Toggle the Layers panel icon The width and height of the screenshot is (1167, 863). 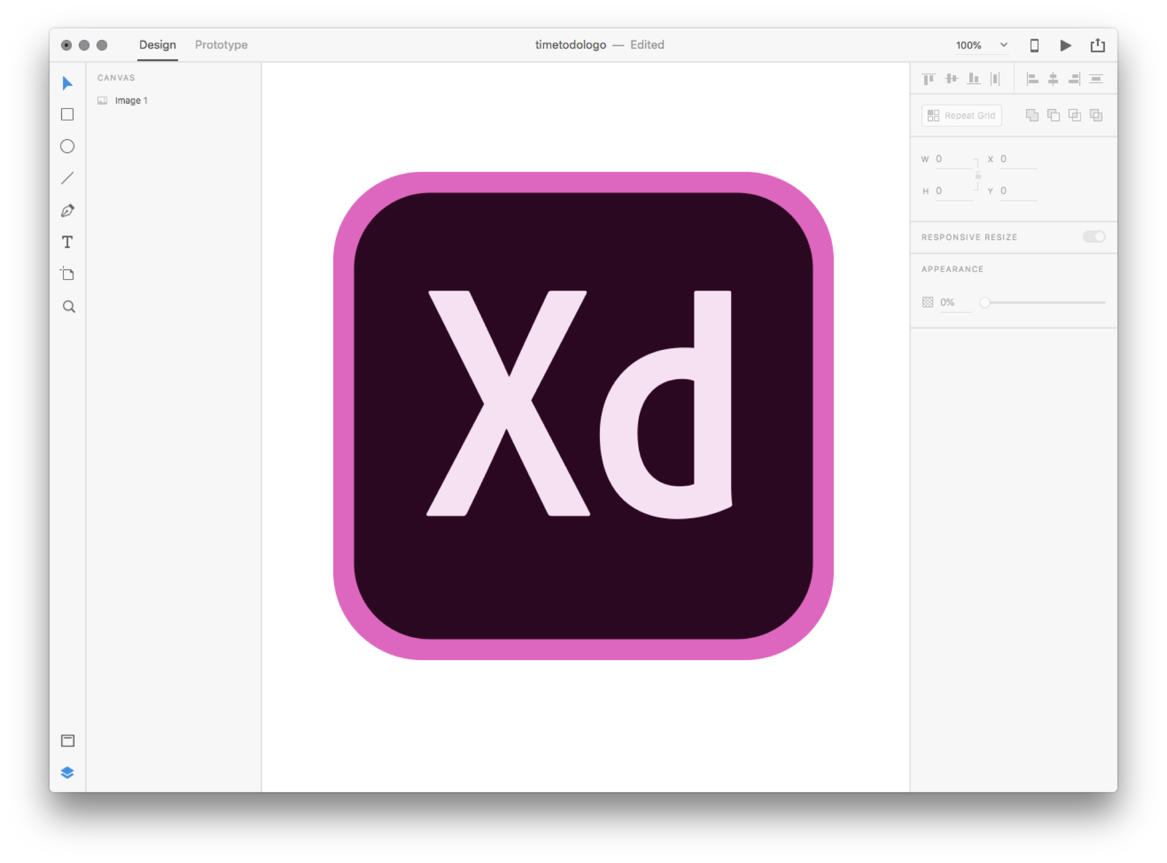pos(67,772)
